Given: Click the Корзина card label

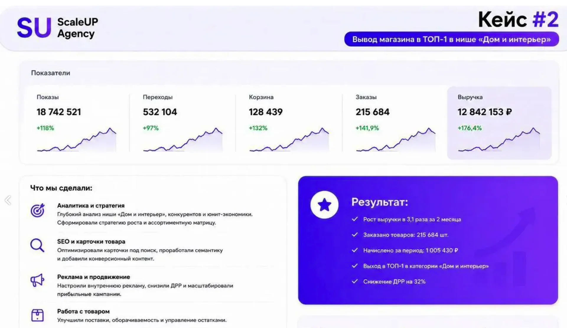Looking at the screenshot, I should 261,97.
